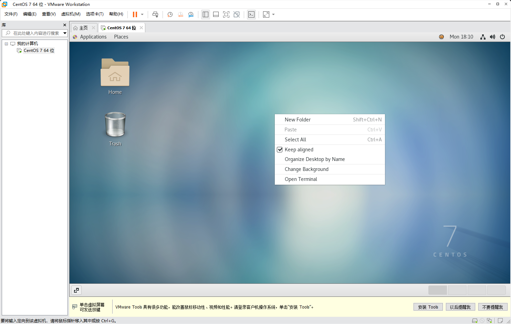Close the CentOS 7 64 位 tab
This screenshot has height=324, width=511.
141,28
